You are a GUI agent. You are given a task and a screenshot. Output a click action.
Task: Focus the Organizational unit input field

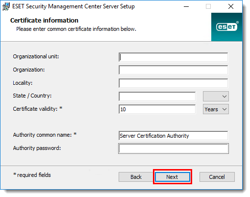[173, 57]
